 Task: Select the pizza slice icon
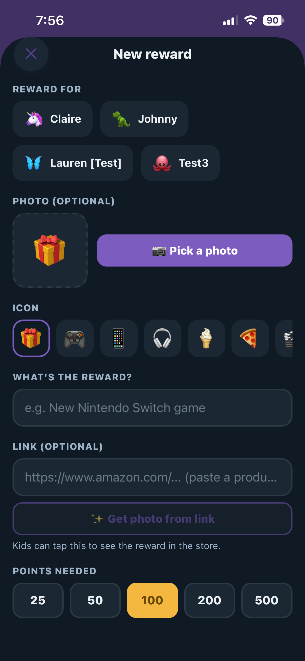pos(250,338)
